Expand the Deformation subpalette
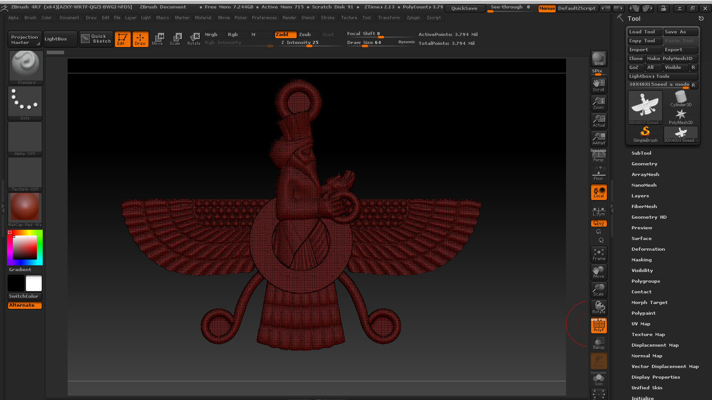712x400 pixels. 648,249
